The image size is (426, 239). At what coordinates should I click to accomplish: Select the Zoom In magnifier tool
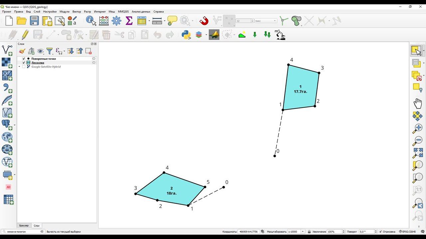[417, 128]
